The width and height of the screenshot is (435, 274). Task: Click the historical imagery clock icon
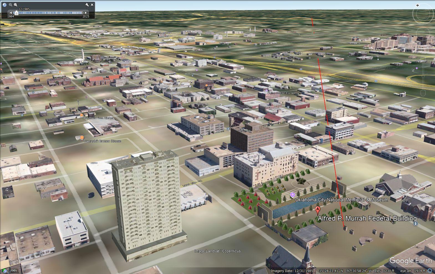(x=4, y=5)
